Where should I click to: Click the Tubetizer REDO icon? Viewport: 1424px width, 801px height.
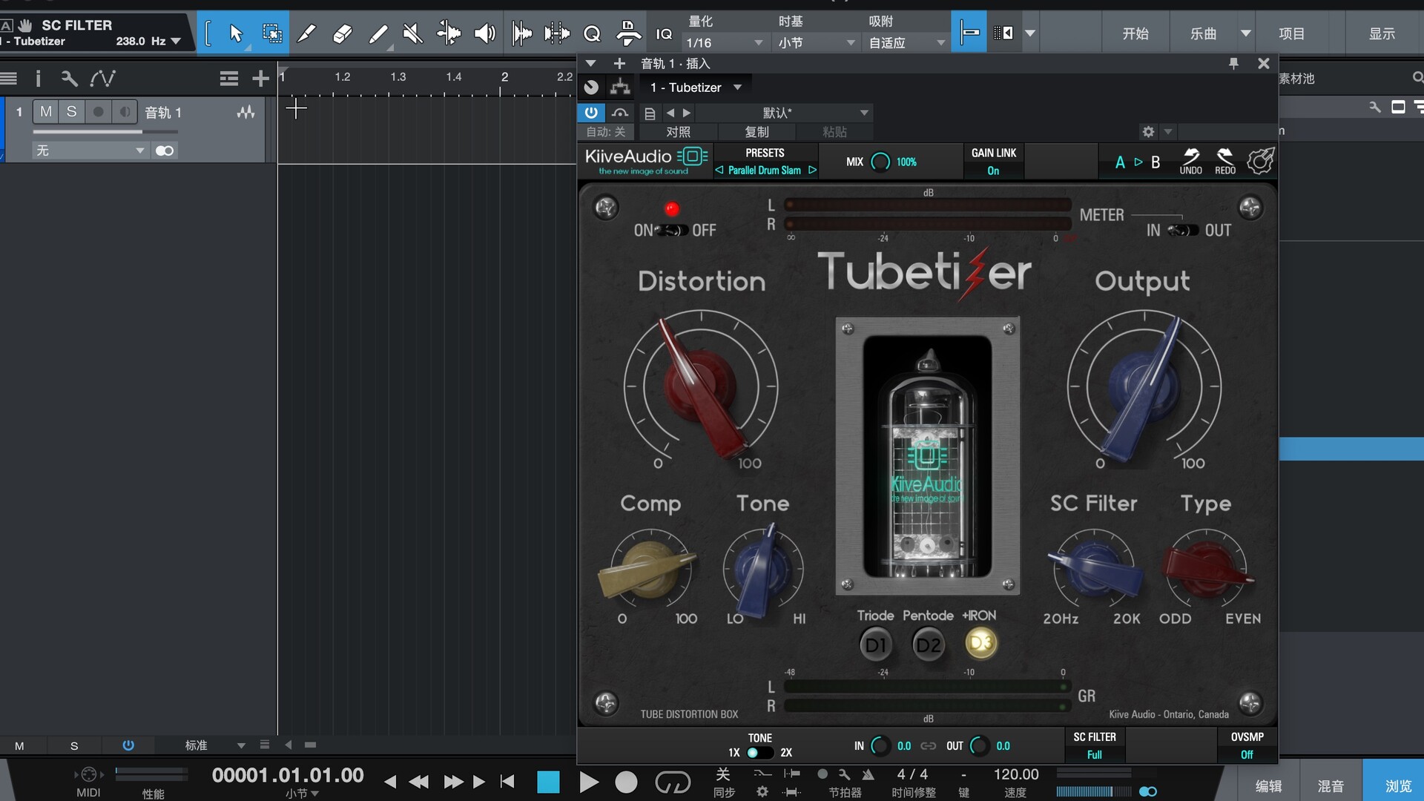point(1225,160)
